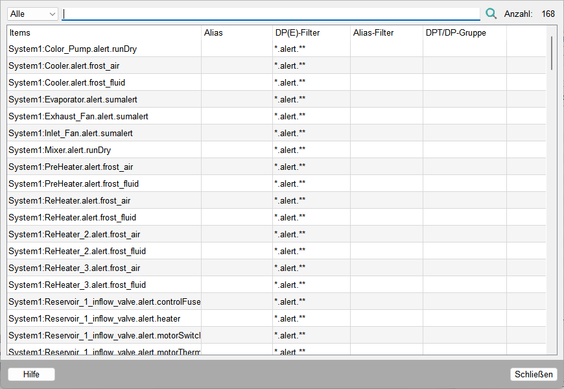Open the 'Alle' filter dropdown
Image resolution: width=564 pixels, height=389 pixels.
tap(33, 14)
